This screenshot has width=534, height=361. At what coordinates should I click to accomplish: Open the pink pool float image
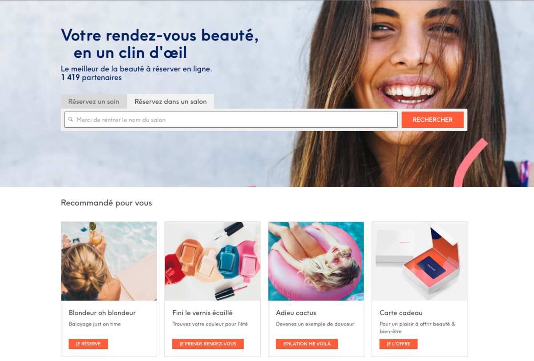tap(316, 261)
